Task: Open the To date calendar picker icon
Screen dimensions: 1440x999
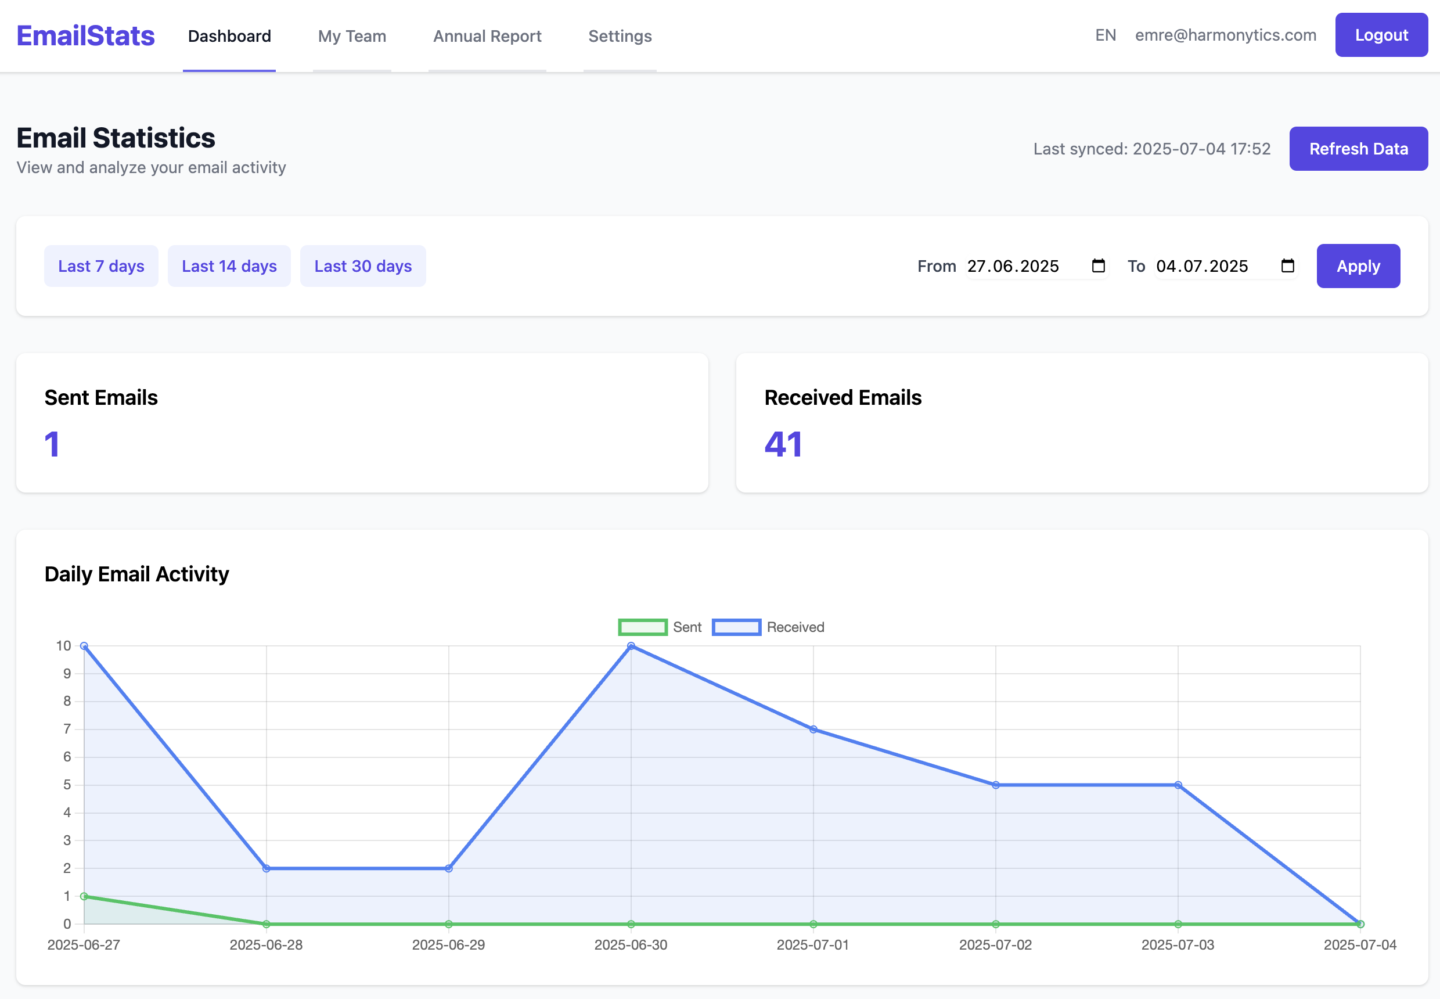Action: 1287,266
